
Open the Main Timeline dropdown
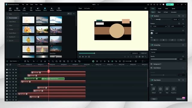(14, 61)
